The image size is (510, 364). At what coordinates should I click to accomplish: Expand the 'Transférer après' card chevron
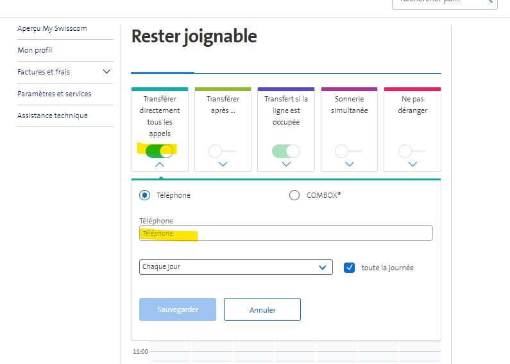[x=223, y=164]
